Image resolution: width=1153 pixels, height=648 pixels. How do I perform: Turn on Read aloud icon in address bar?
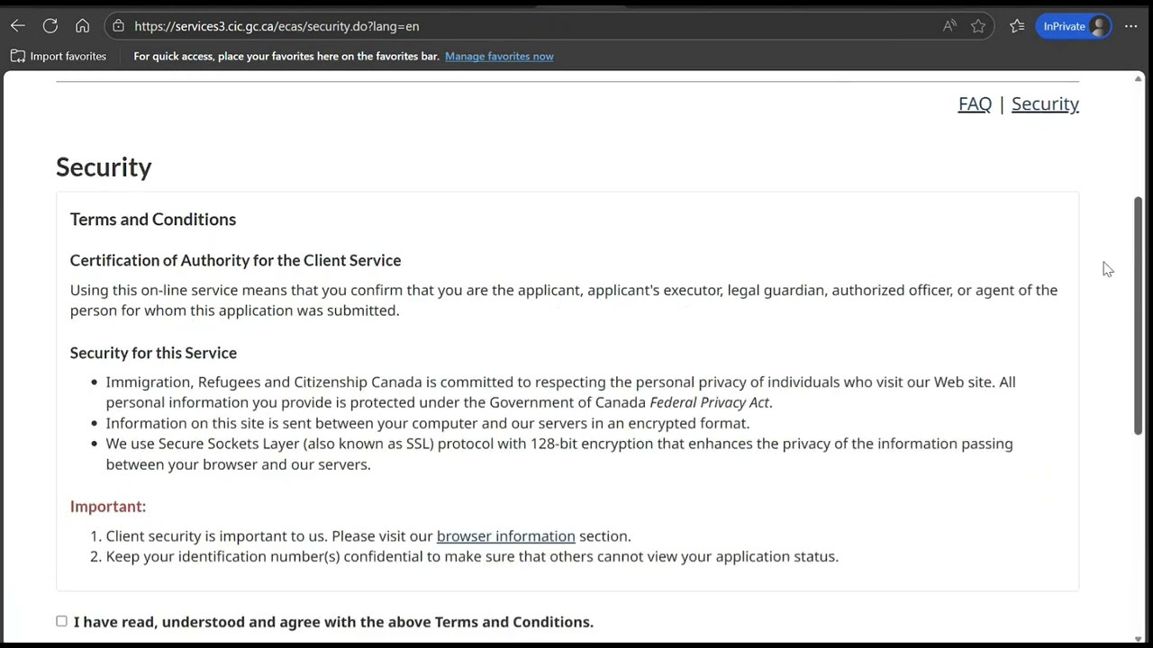pyautogui.click(x=949, y=26)
